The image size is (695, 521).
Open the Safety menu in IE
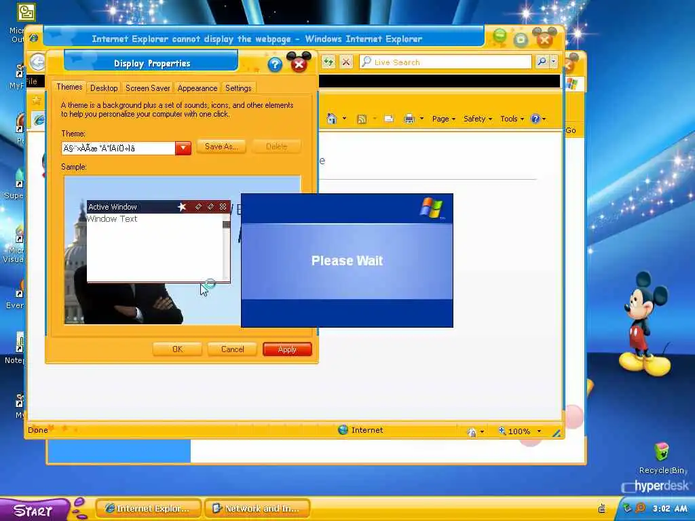(477, 119)
